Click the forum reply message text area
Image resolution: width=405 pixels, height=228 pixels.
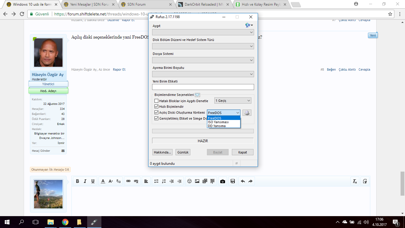point(221,201)
